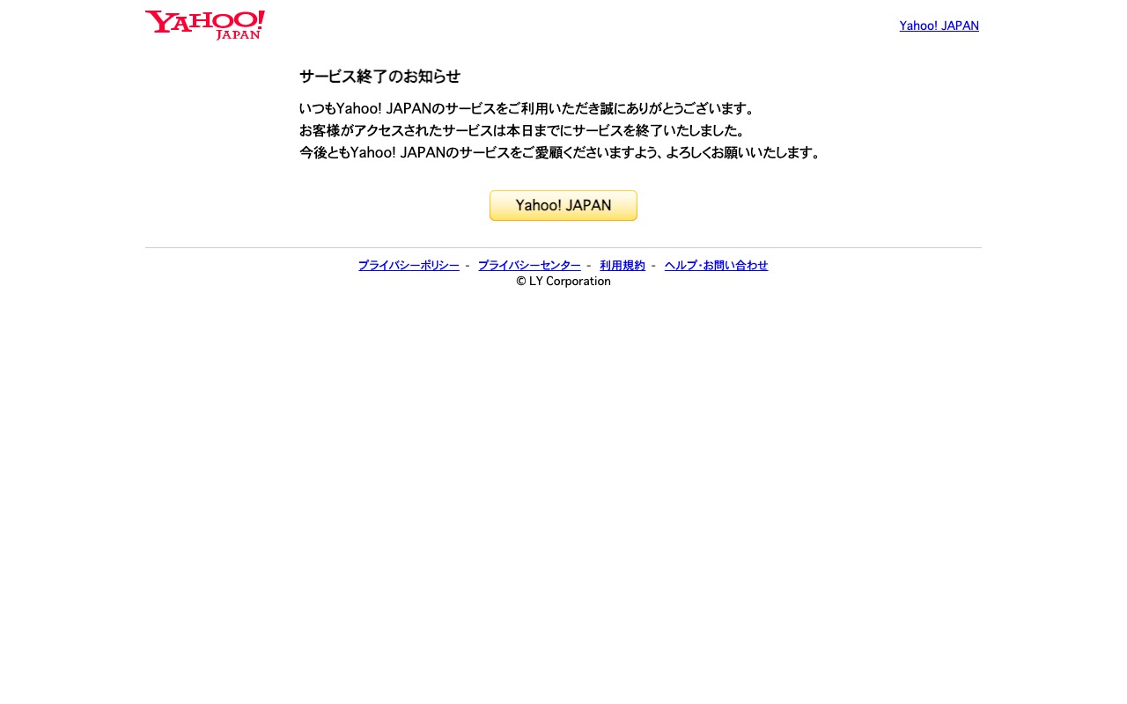Follow the プライバシーポリシー footer link
The width and height of the screenshot is (1127, 704).
pos(408,265)
